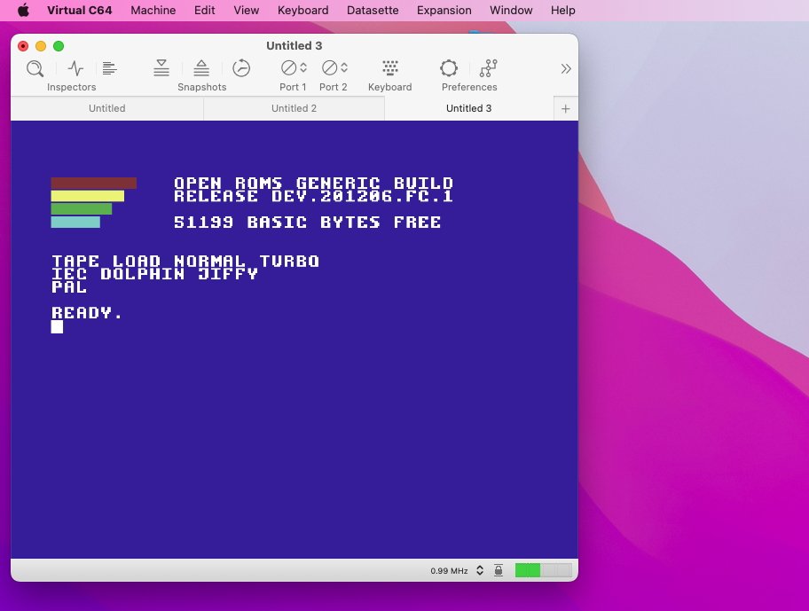The width and height of the screenshot is (809, 611).
Task: Click the READY. prompt in the emulator screen
Action: (87, 313)
